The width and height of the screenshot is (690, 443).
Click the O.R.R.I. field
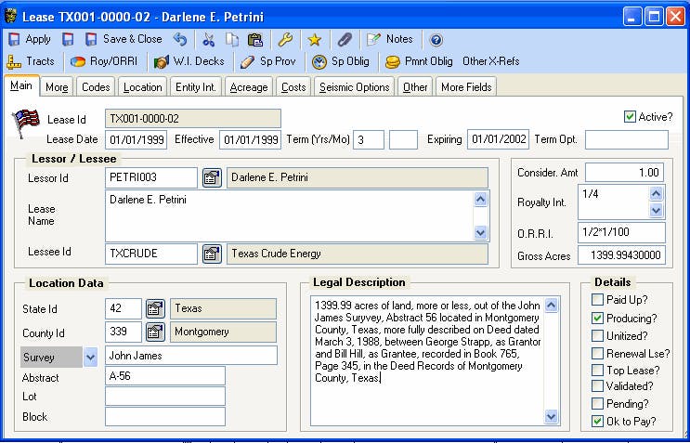[x=621, y=233]
